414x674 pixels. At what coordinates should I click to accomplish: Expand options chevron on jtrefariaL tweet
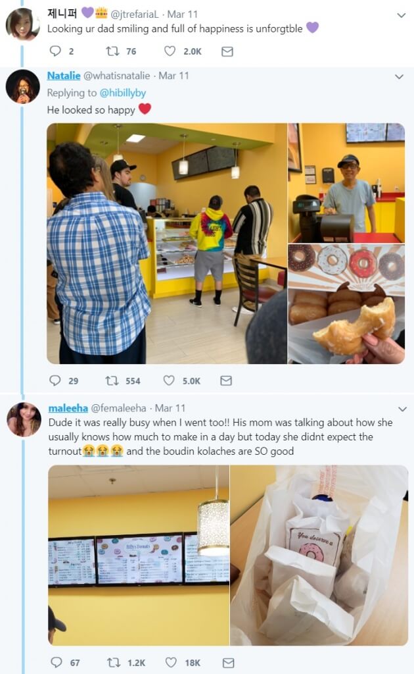tap(401, 16)
